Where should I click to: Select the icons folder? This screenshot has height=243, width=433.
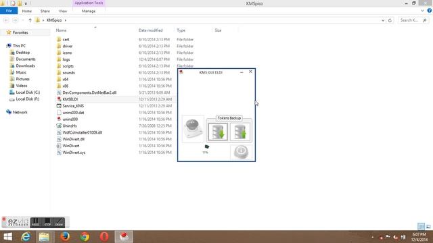pyautogui.click(x=67, y=53)
